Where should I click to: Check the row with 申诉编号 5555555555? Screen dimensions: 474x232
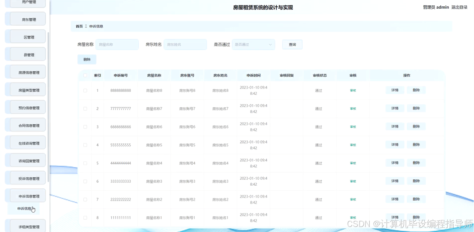click(85, 145)
